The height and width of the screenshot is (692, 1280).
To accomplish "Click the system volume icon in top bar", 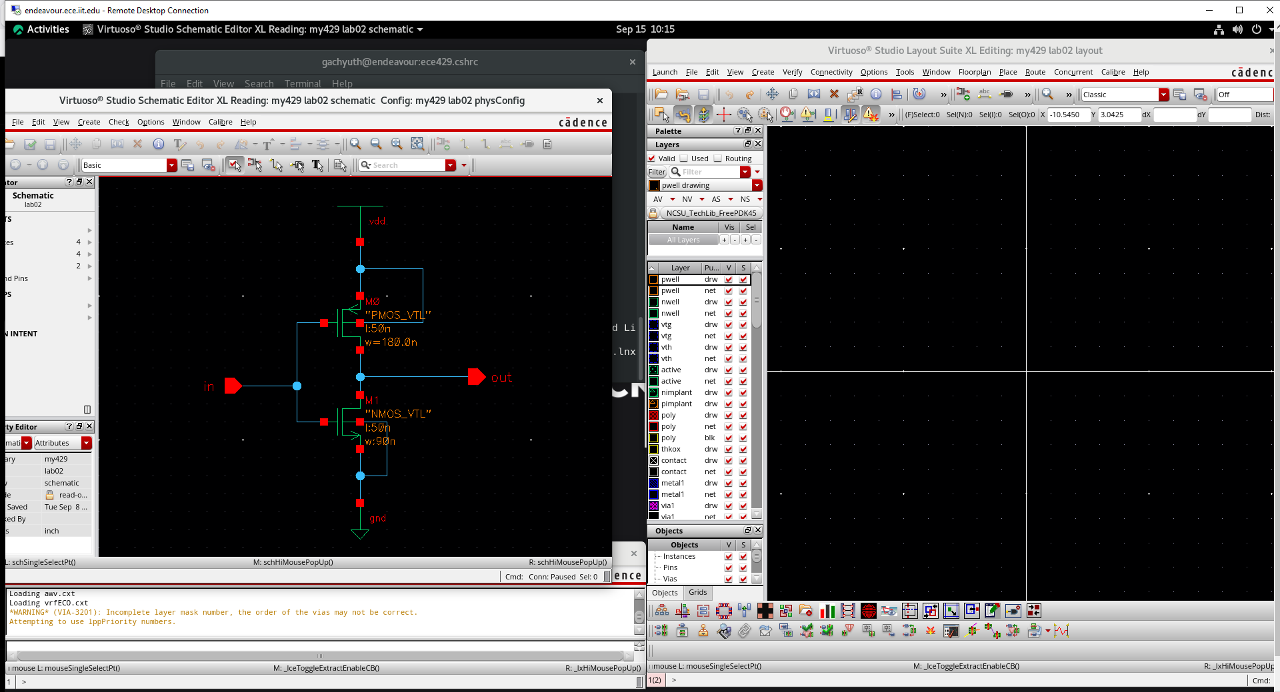I will click(1238, 29).
